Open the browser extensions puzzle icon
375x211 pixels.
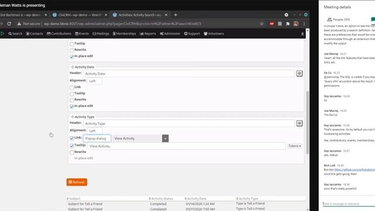pos(288,23)
